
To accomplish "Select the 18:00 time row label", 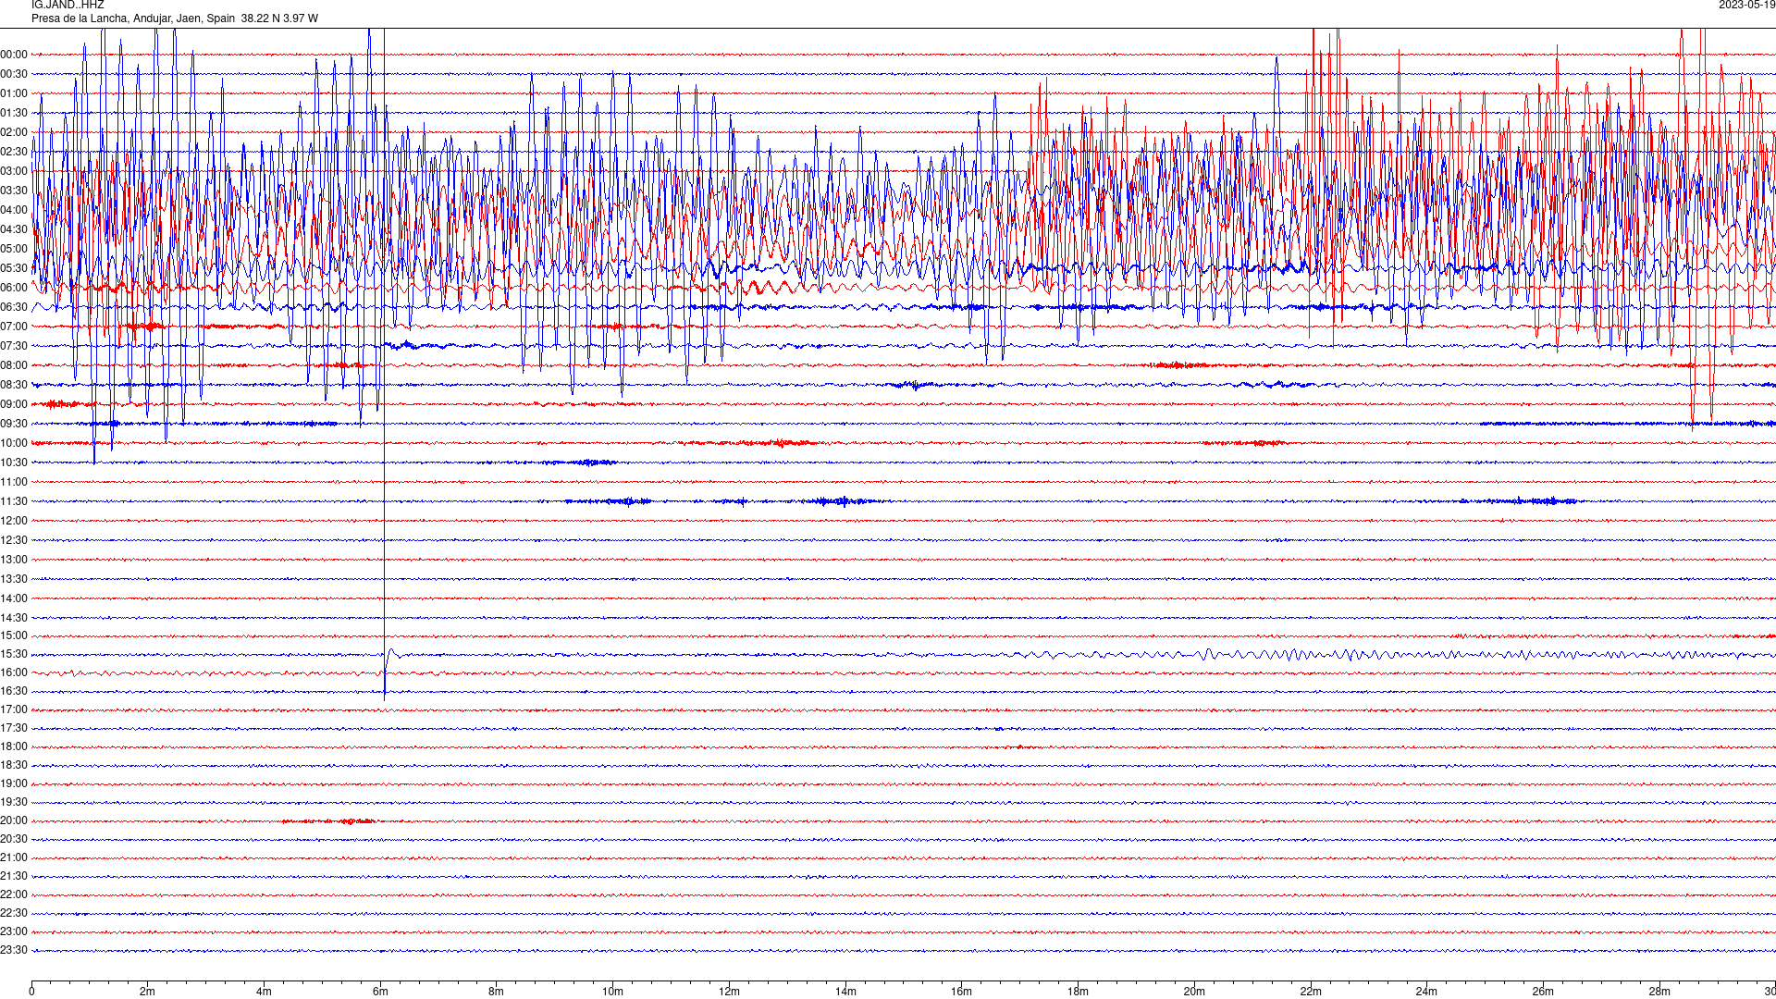I will tap(14, 746).
